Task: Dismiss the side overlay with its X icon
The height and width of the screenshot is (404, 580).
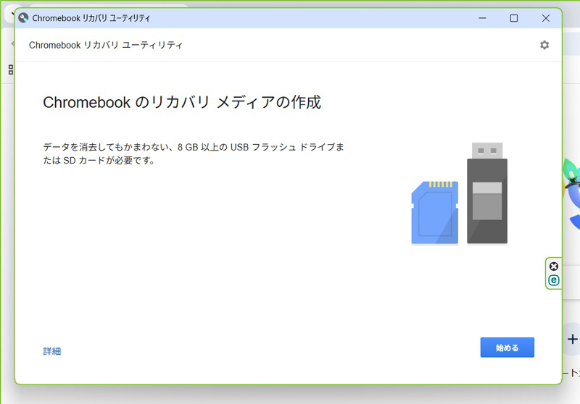Action: [554, 266]
